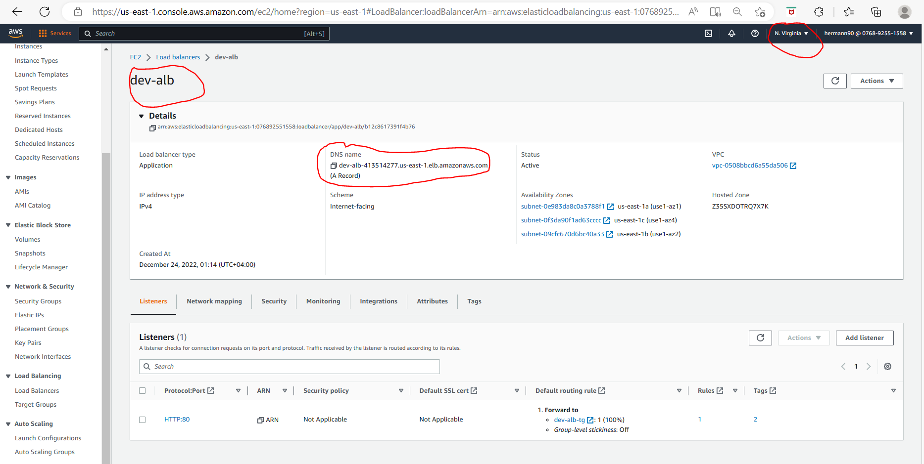Open the AWS help question mark icon
The width and height of the screenshot is (924, 464).
pos(755,33)
